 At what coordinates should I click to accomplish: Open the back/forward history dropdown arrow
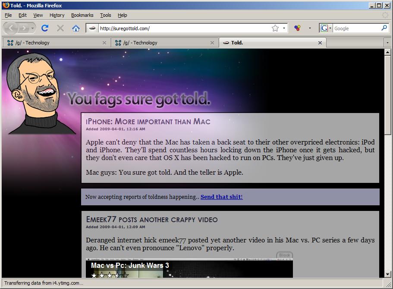pos(33,28)
